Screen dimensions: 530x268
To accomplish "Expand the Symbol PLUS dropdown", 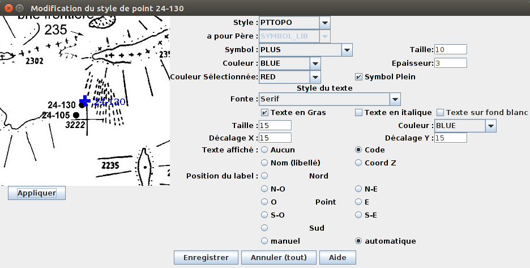I will coord(347,50).
